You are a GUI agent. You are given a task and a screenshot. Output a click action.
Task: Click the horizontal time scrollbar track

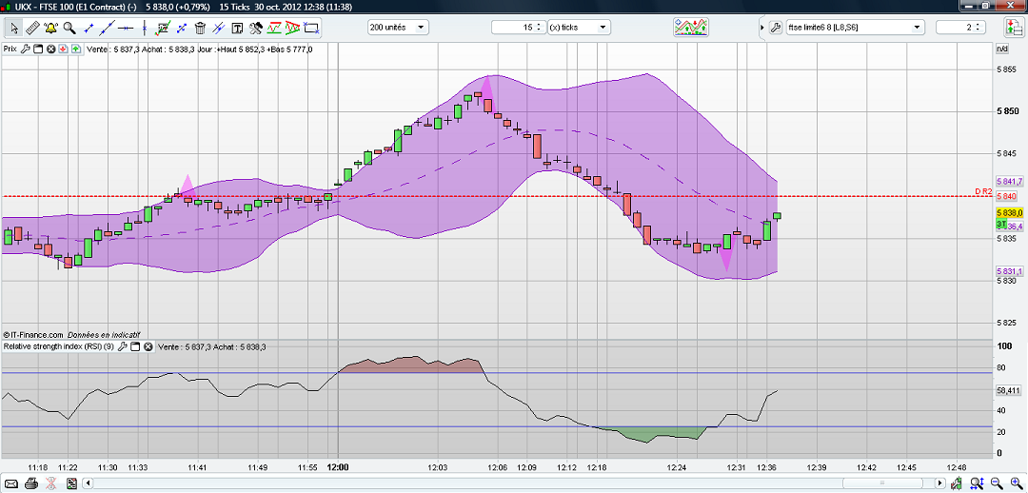pyautogui.click(x=476, y=484)
